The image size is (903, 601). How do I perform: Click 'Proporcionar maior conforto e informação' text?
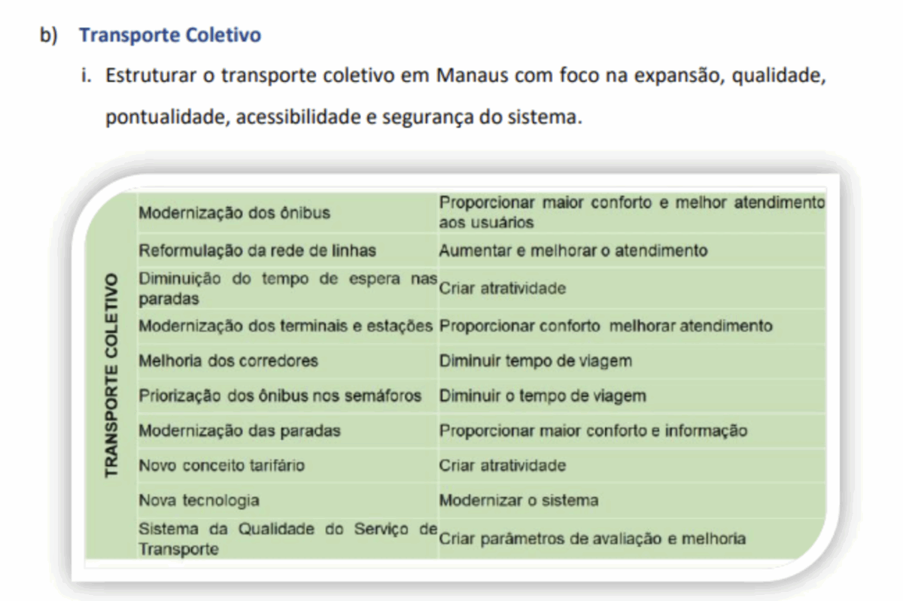pyautogui.click(x=593, y=431)
